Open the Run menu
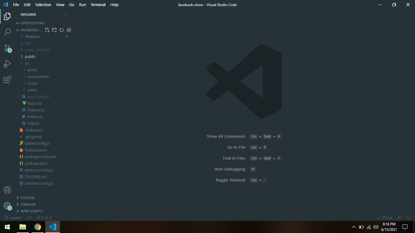 (x=82, y=5)
